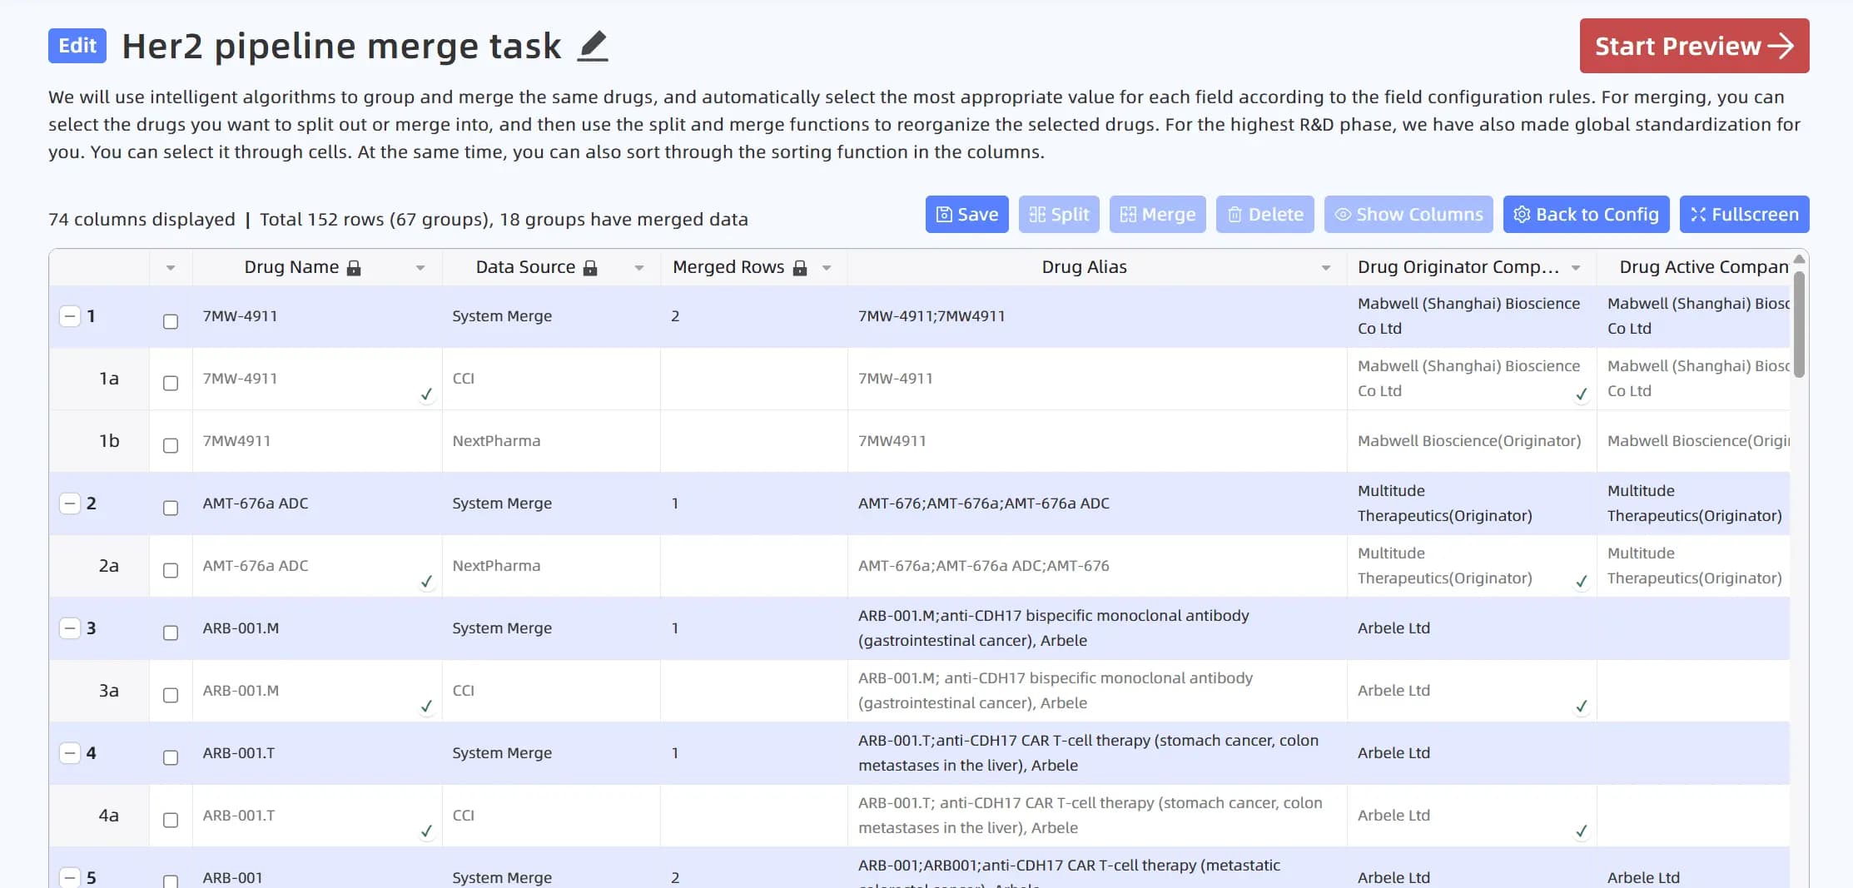Enter Fullscreen mode

(1744, 215)
